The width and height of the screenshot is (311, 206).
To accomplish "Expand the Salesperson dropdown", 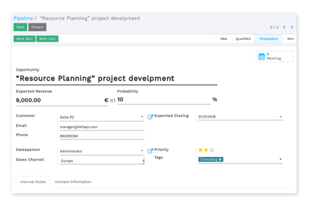I will coord(142,151).
